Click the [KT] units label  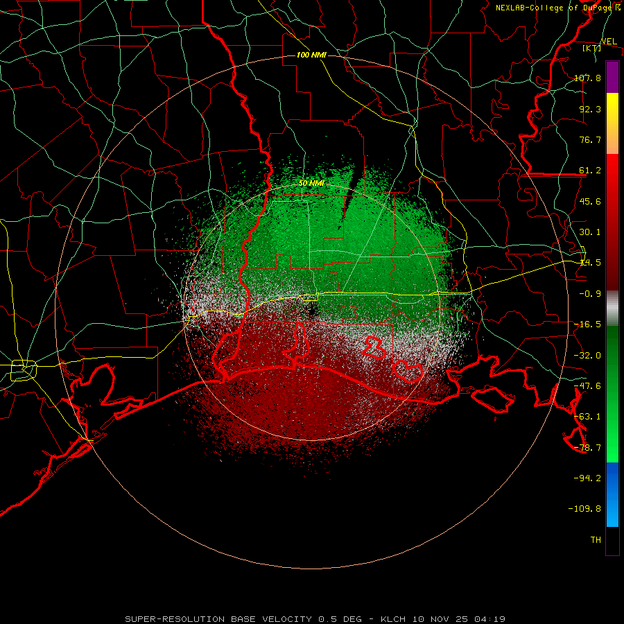591,48
